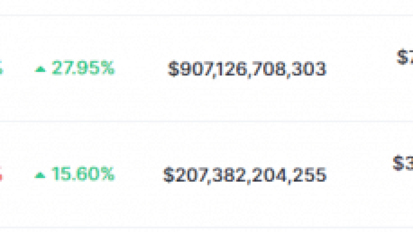The height and width of the screenshot is (232, 413).
Task: Click the divider line above the 27.95% row
Action: click(206, 15)
